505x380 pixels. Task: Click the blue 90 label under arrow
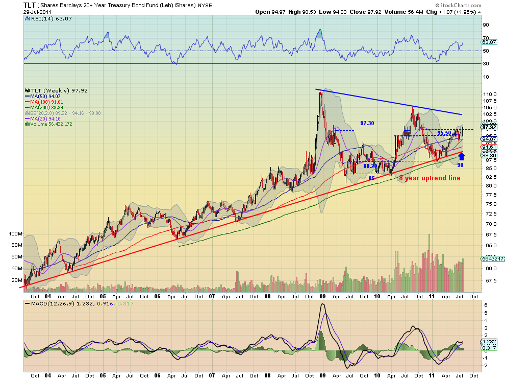pos(460,165)
